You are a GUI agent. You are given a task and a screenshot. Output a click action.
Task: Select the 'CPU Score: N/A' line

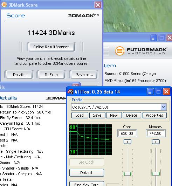point(17,129)
